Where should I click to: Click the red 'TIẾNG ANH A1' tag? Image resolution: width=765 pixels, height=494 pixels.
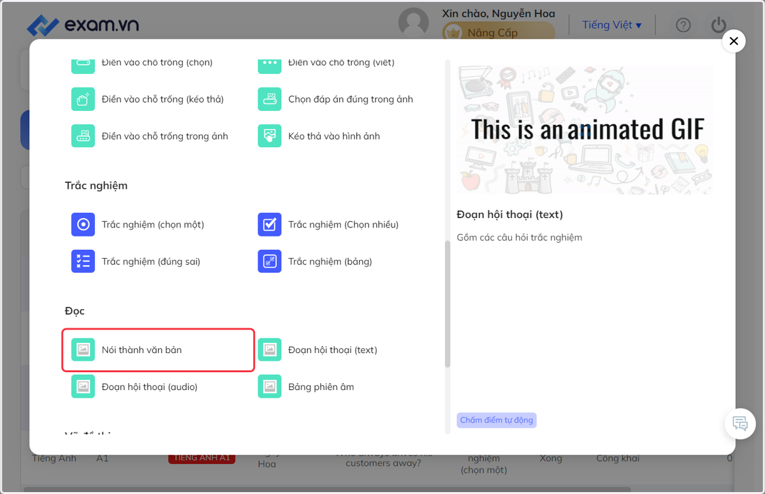pos(201,458)
